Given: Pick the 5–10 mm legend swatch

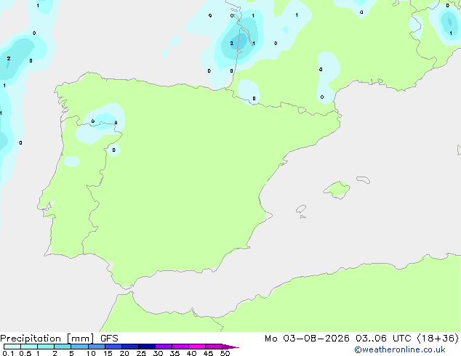Looking at the screenshot, I should coord(79,347).
